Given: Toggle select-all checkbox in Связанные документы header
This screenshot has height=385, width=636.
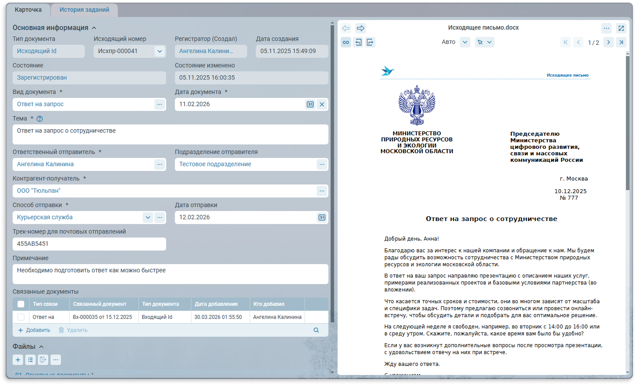Looking at the screenshot, I should pyautogui.click(x=21, y=304).
